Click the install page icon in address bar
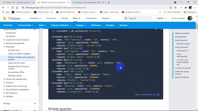198x111 pixels. [170, 7]
